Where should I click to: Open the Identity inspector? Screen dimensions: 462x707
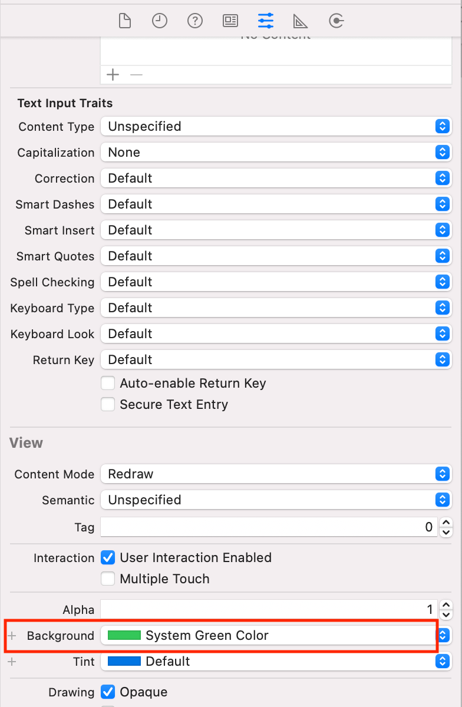230,21
